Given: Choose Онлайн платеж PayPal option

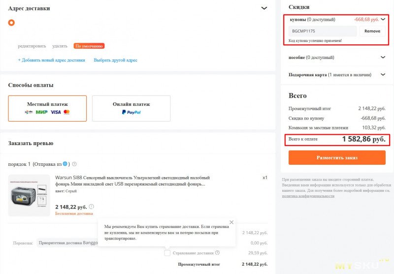Looking at the screenshot, I should 131,108.
